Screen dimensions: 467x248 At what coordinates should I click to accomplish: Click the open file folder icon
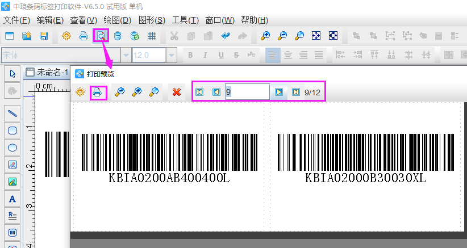point(27,36)
